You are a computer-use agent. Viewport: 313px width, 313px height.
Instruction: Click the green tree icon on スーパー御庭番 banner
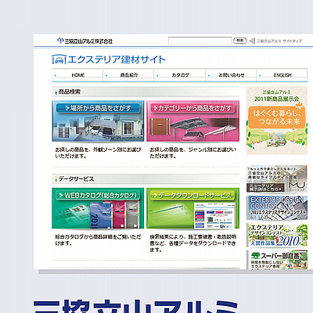coord(255,255)
